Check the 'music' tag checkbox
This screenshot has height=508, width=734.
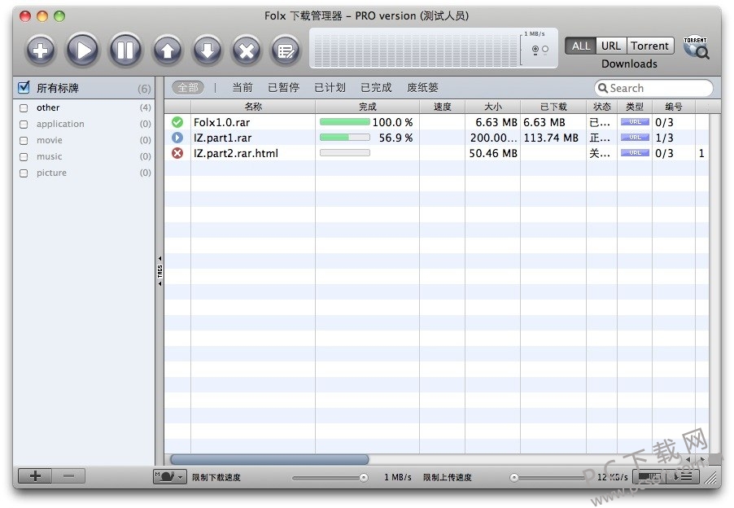[24, 157]
